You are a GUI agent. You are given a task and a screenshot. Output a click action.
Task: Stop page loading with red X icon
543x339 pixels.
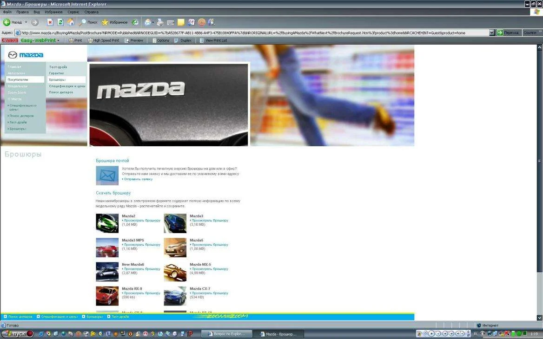click(50, 22)
